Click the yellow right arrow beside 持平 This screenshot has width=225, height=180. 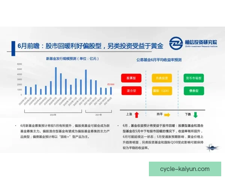coord(167,115)
